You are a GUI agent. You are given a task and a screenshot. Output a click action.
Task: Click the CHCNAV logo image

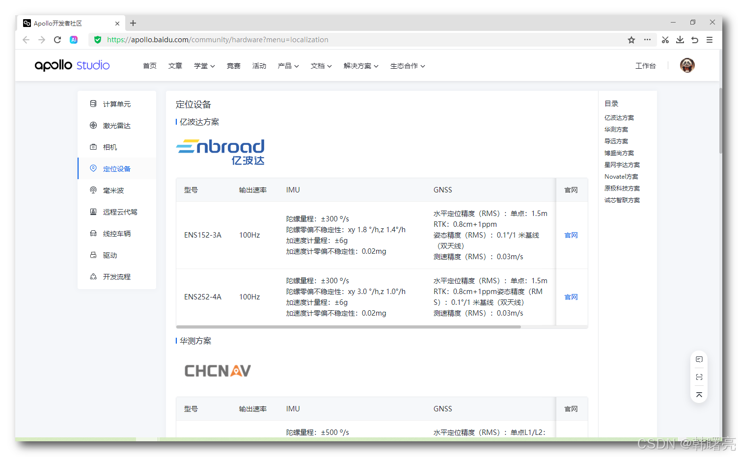(218, 371)
